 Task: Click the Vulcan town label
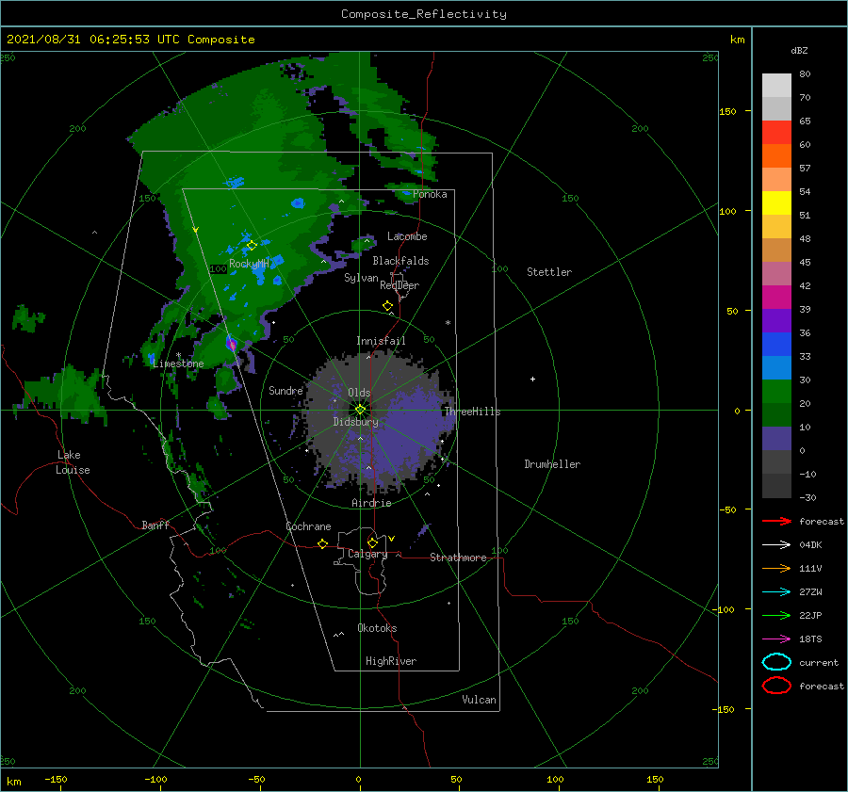coord(479,700)
